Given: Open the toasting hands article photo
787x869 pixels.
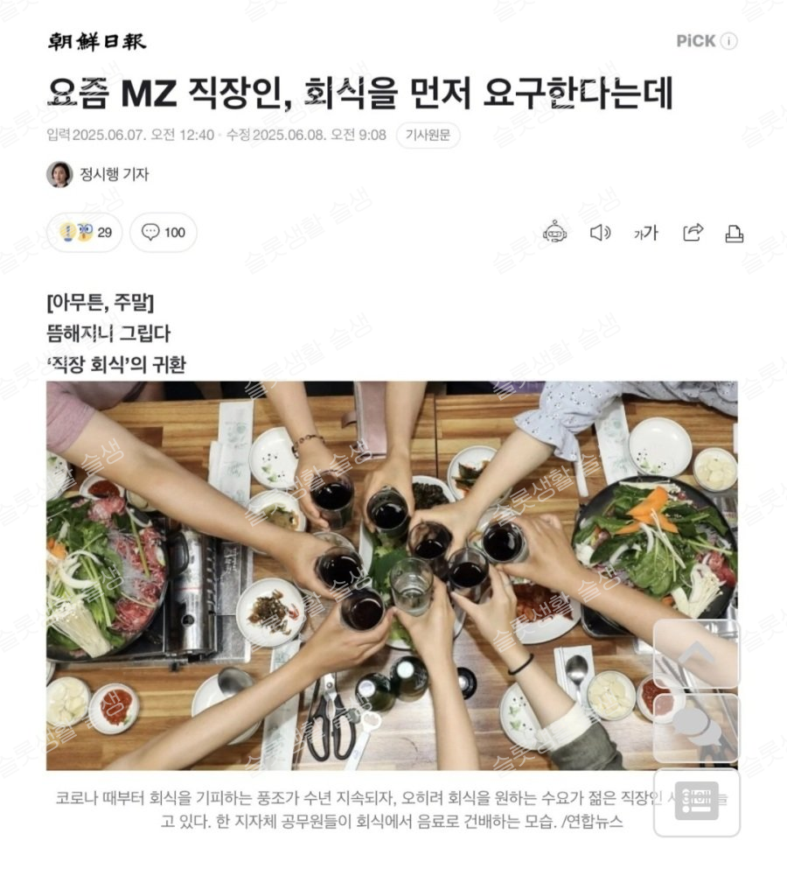Looking at the screenshot, I should tap(392, 575).
